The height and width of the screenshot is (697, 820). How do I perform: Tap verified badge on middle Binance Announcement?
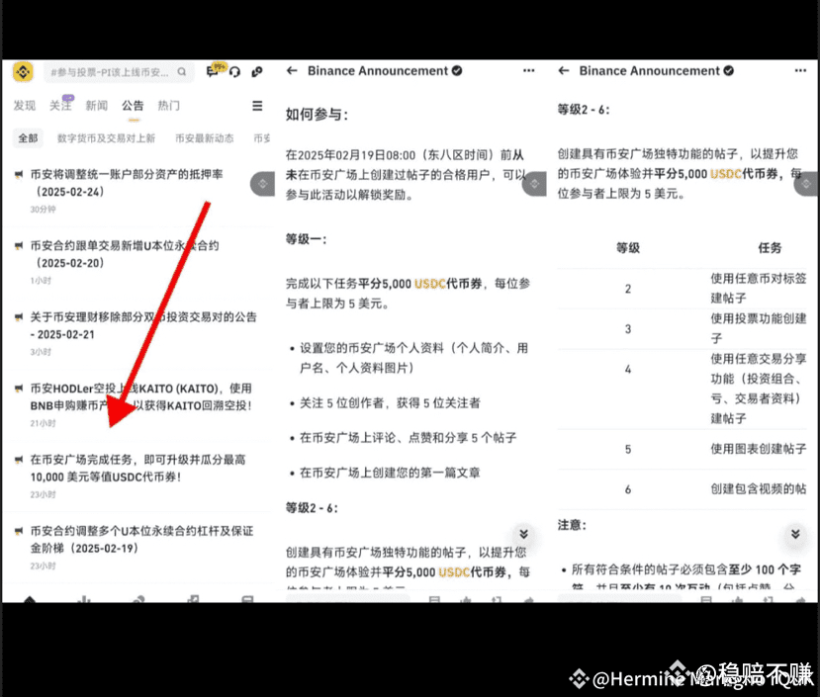pyautogui.click(x=457, y=70)
